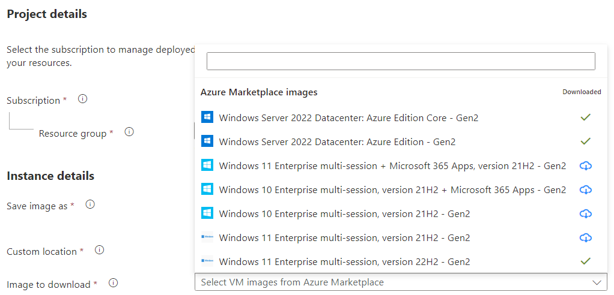Click download cloud icon for Windows 10 + Microsoft 365 Apps
614x295 pixels.
click(585, 190)
